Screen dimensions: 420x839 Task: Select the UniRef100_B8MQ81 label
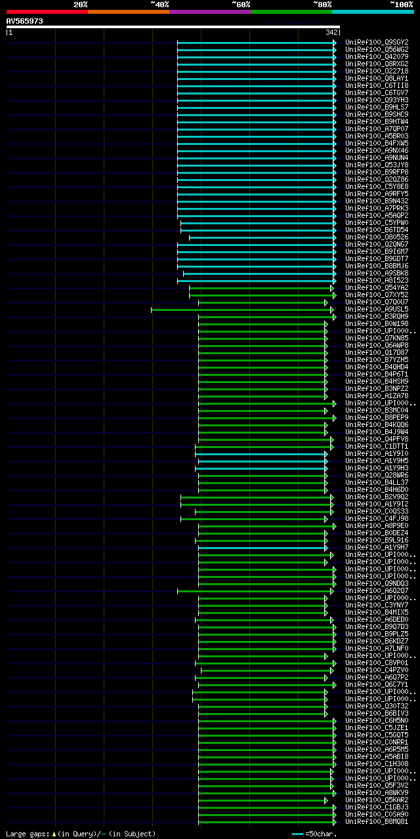[377, 821]
